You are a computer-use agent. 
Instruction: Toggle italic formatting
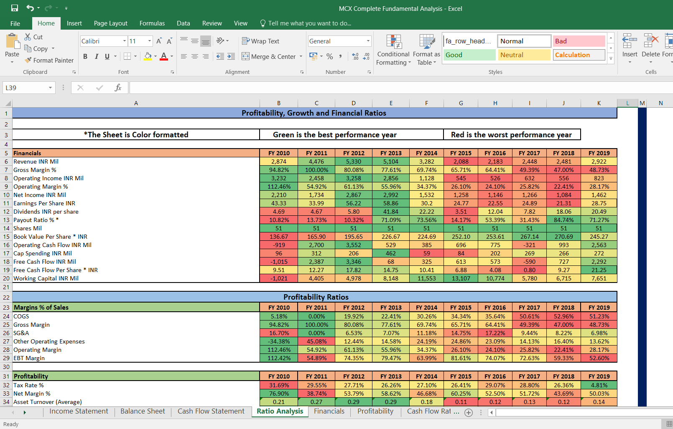tap(96, 56)
